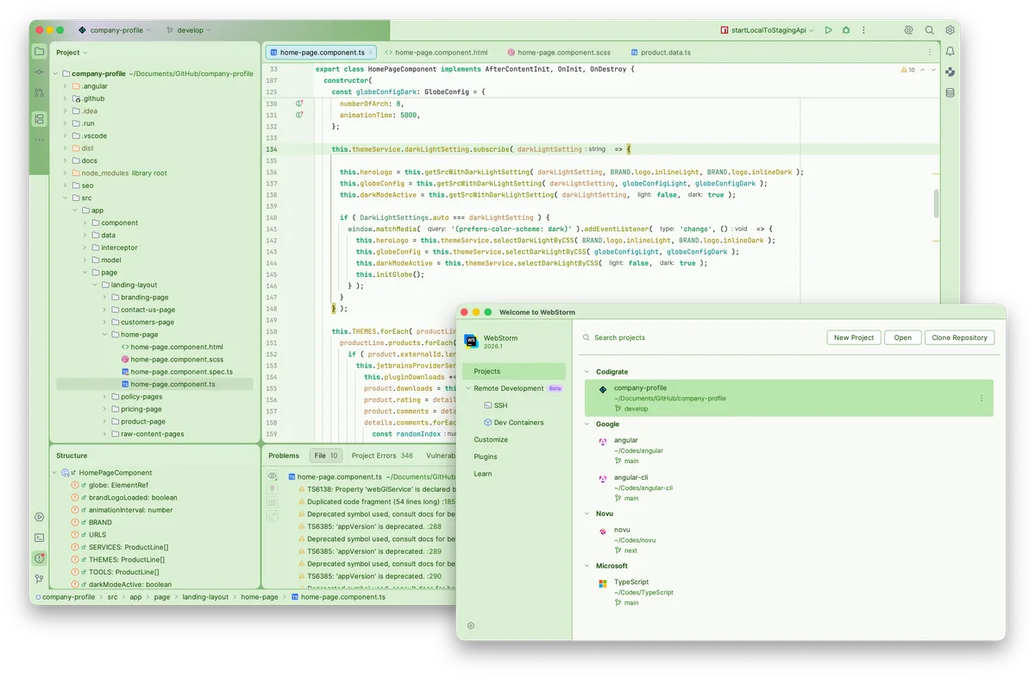The image size is (1035, 679).
Task: Open the Problems tool window icon in sidebar
Action: coord(39,558)
